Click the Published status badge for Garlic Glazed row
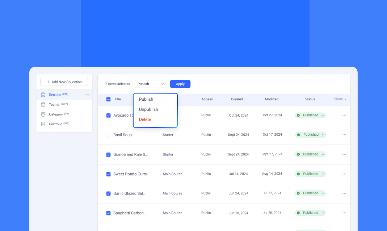This screenshot has width=387, height=231. click(x=310, y=193)
